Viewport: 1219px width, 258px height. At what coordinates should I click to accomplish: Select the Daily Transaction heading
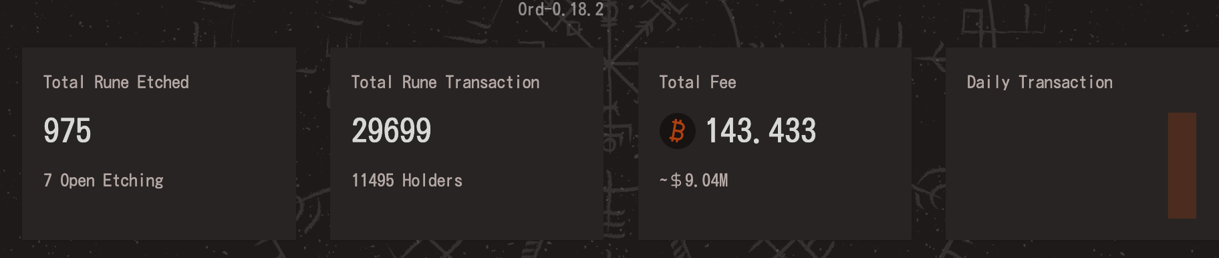tap(1040, 82)
